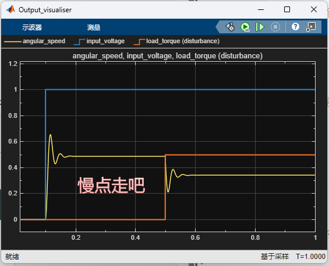Click the angular_speed legend entry

click(34, 41)
